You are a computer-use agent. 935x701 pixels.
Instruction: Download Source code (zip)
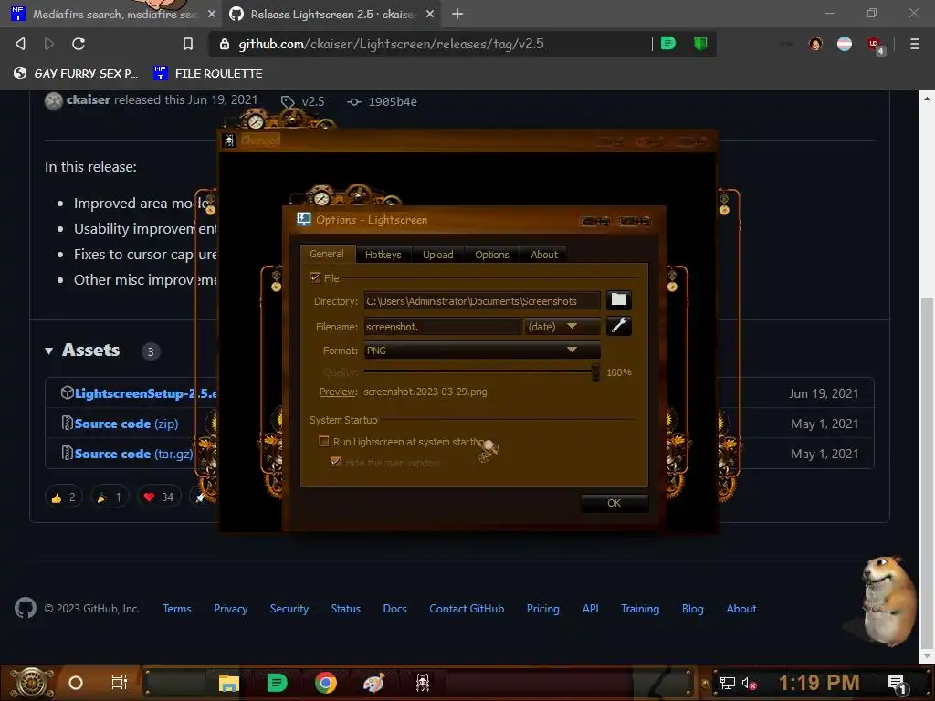tap(126, 424)
